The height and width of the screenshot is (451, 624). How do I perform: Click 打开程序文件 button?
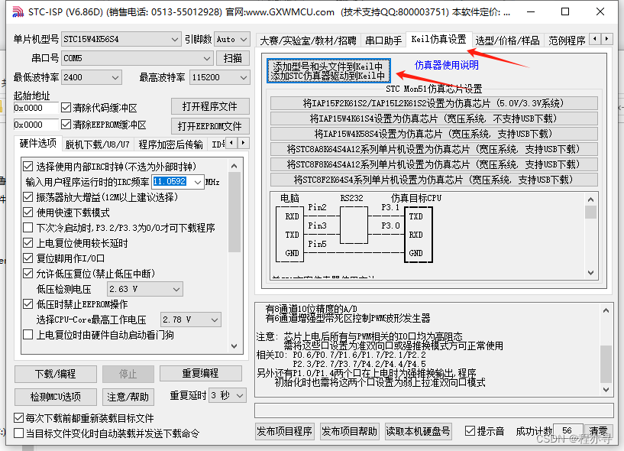point(210,106)
